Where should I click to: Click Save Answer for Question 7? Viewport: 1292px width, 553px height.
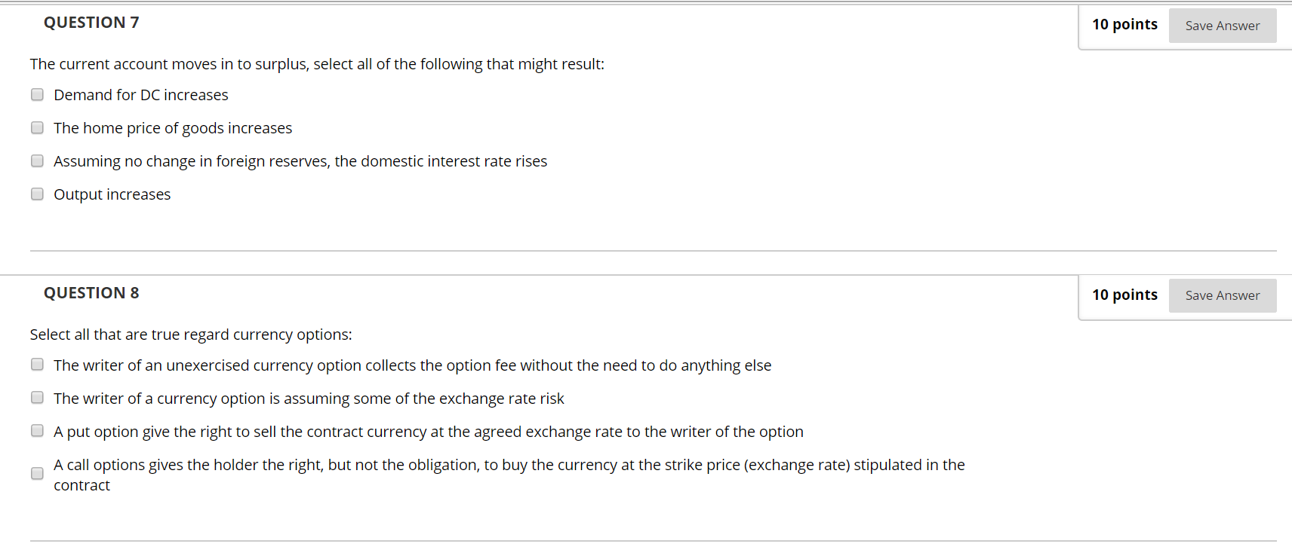(x=1222, y=25)
